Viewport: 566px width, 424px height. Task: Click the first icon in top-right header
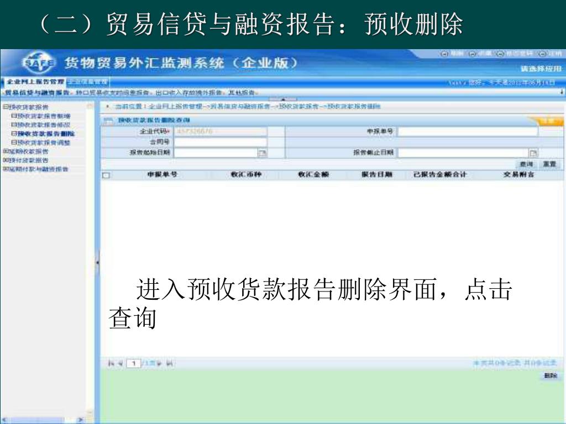(445, 54)
